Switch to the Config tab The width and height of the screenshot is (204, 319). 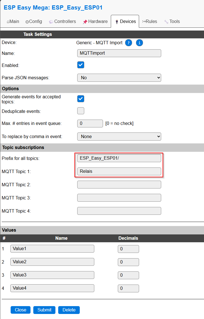[x=34, y=22]
